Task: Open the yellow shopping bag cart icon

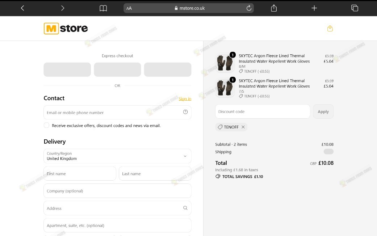Action: click(330, 29)
